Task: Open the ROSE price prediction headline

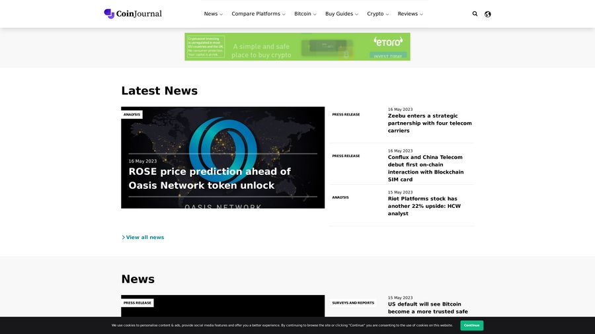Action: tap(210, 179)
